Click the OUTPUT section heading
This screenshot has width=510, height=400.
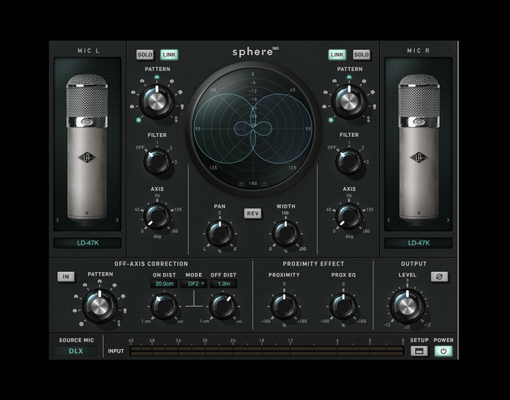(x=414, y=264)
